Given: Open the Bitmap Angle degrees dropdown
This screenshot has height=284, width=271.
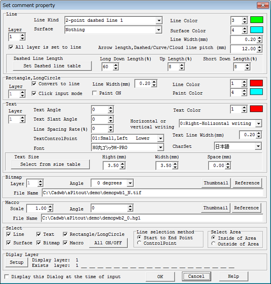Looking at the screenshot, I should pos(130,183).
